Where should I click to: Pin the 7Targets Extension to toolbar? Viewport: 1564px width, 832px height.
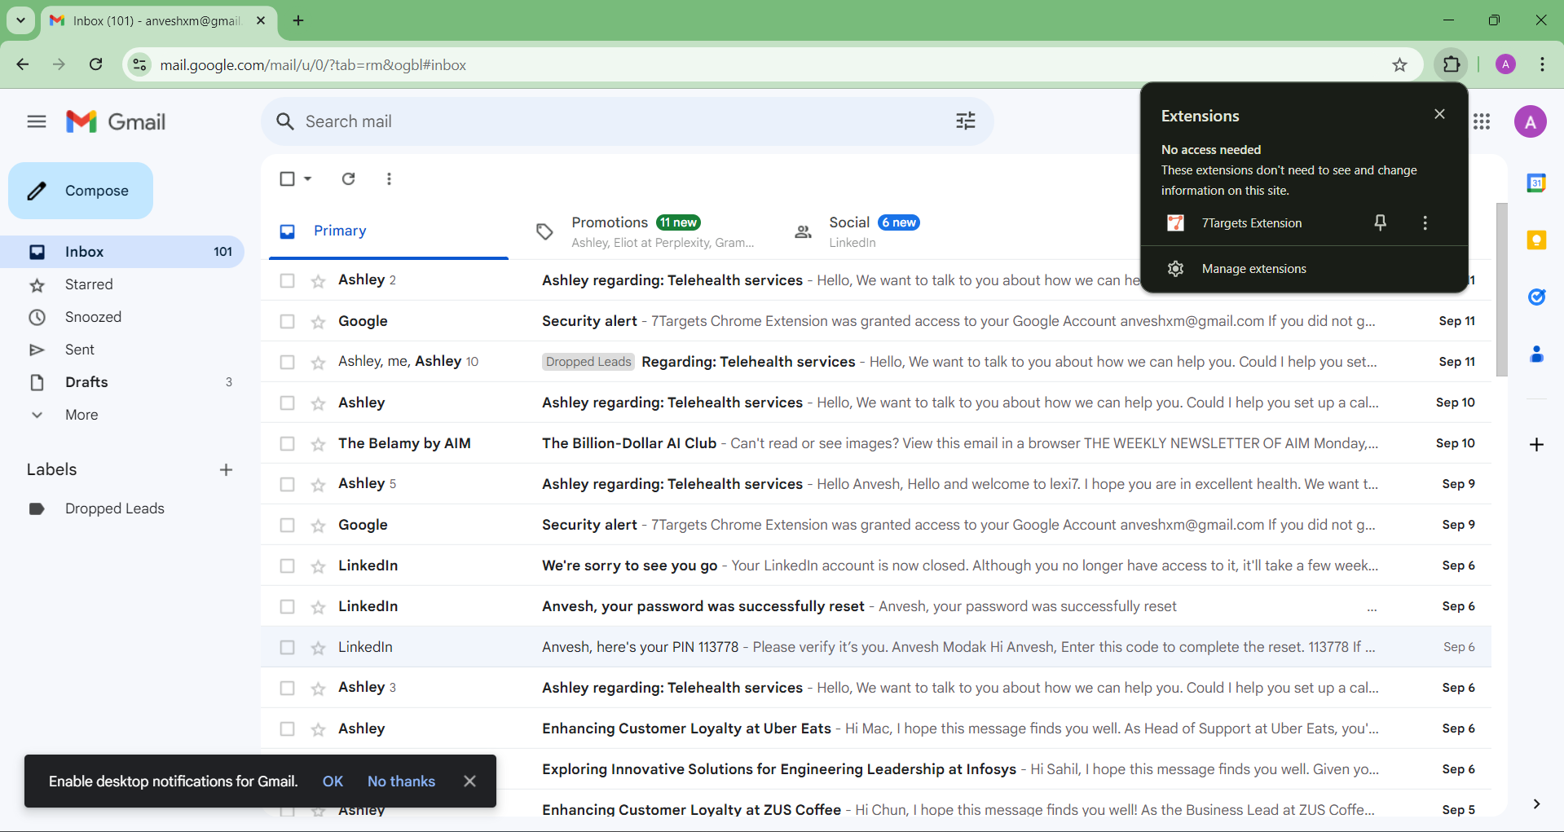(x=1380, y=222)
